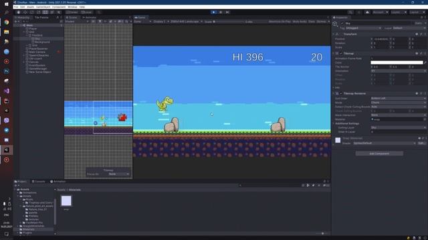Open the Tilemap Renderer component preset icon

pyautogui.click(x=421, y=93)
